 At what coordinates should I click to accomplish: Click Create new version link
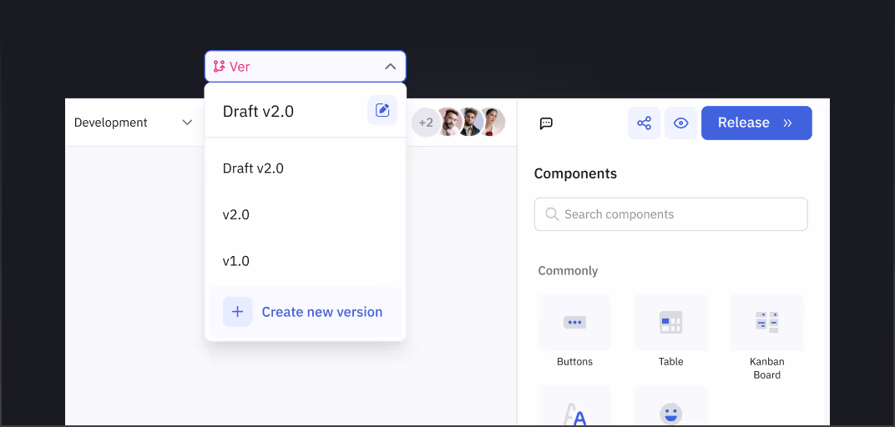321,312
